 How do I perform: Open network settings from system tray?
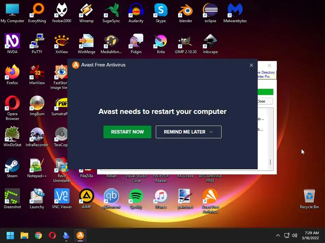287,235
